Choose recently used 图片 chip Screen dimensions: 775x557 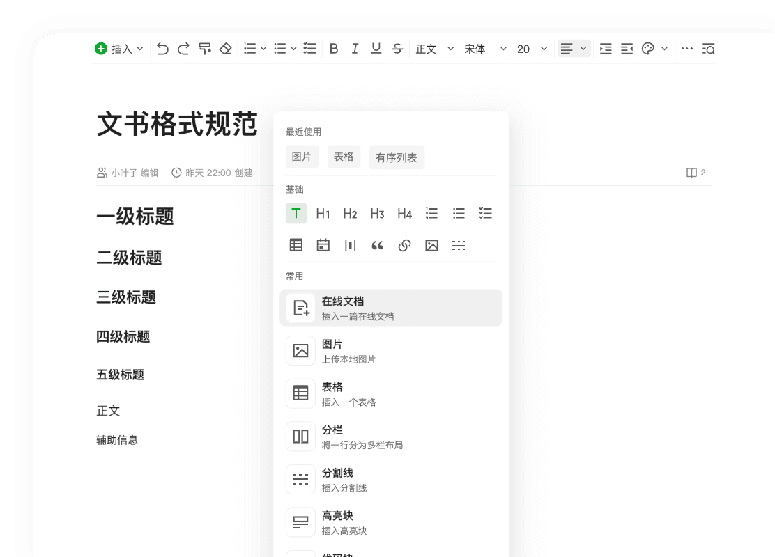click(302, 157)
